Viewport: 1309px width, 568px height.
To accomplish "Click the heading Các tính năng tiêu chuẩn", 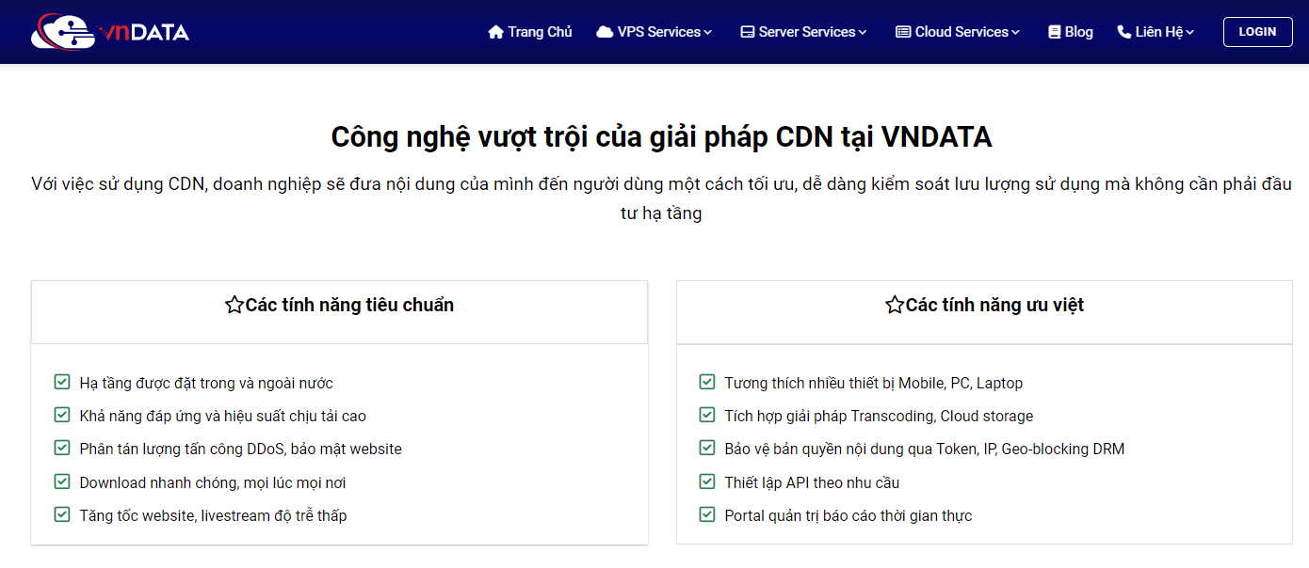I will pos(349,305).
